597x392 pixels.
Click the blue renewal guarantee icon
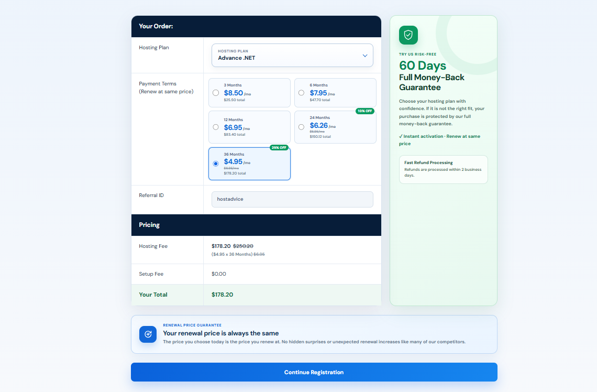[x=148, y=334]
